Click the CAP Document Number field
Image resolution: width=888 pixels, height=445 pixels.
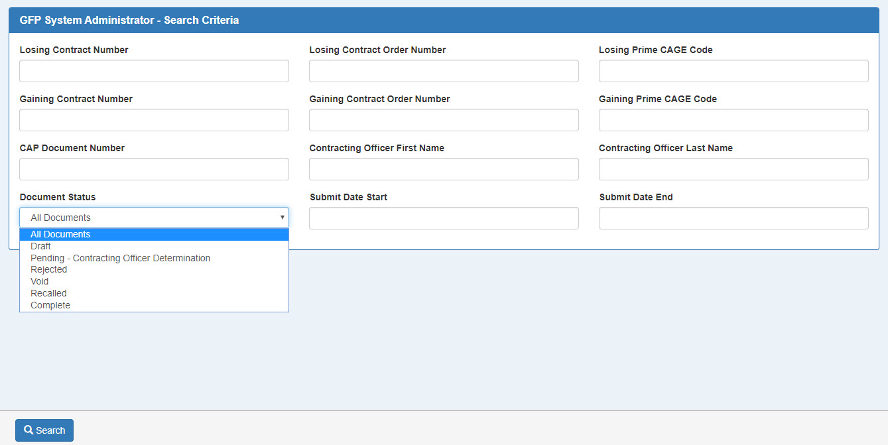[154, 169]
